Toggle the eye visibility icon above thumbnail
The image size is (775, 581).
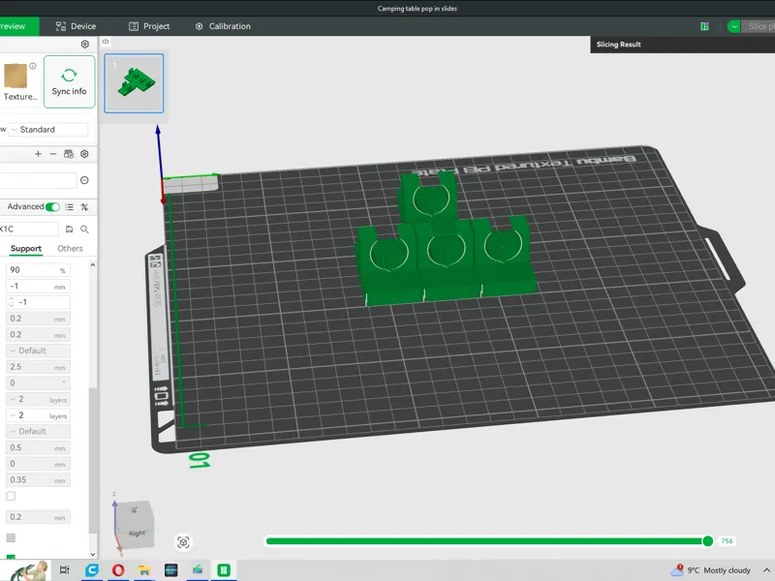(x=106, y=42)
